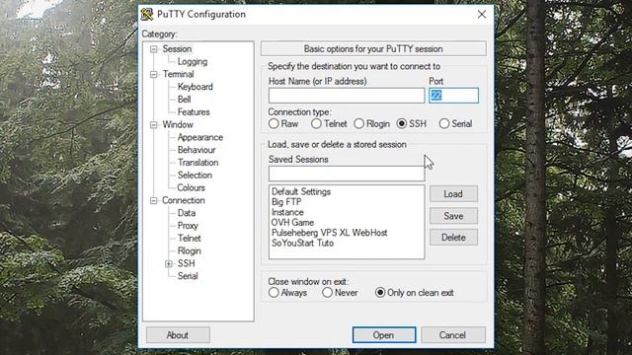Open the Colours category
The height and width of the screenshot is (355, 632).
pos(191,187)
